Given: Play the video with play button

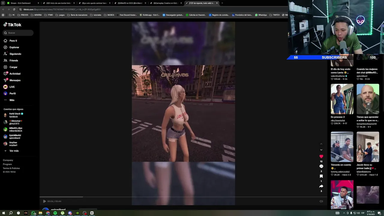Looking at the screenshot, I should pyautogui.click(x=44, y=201).
